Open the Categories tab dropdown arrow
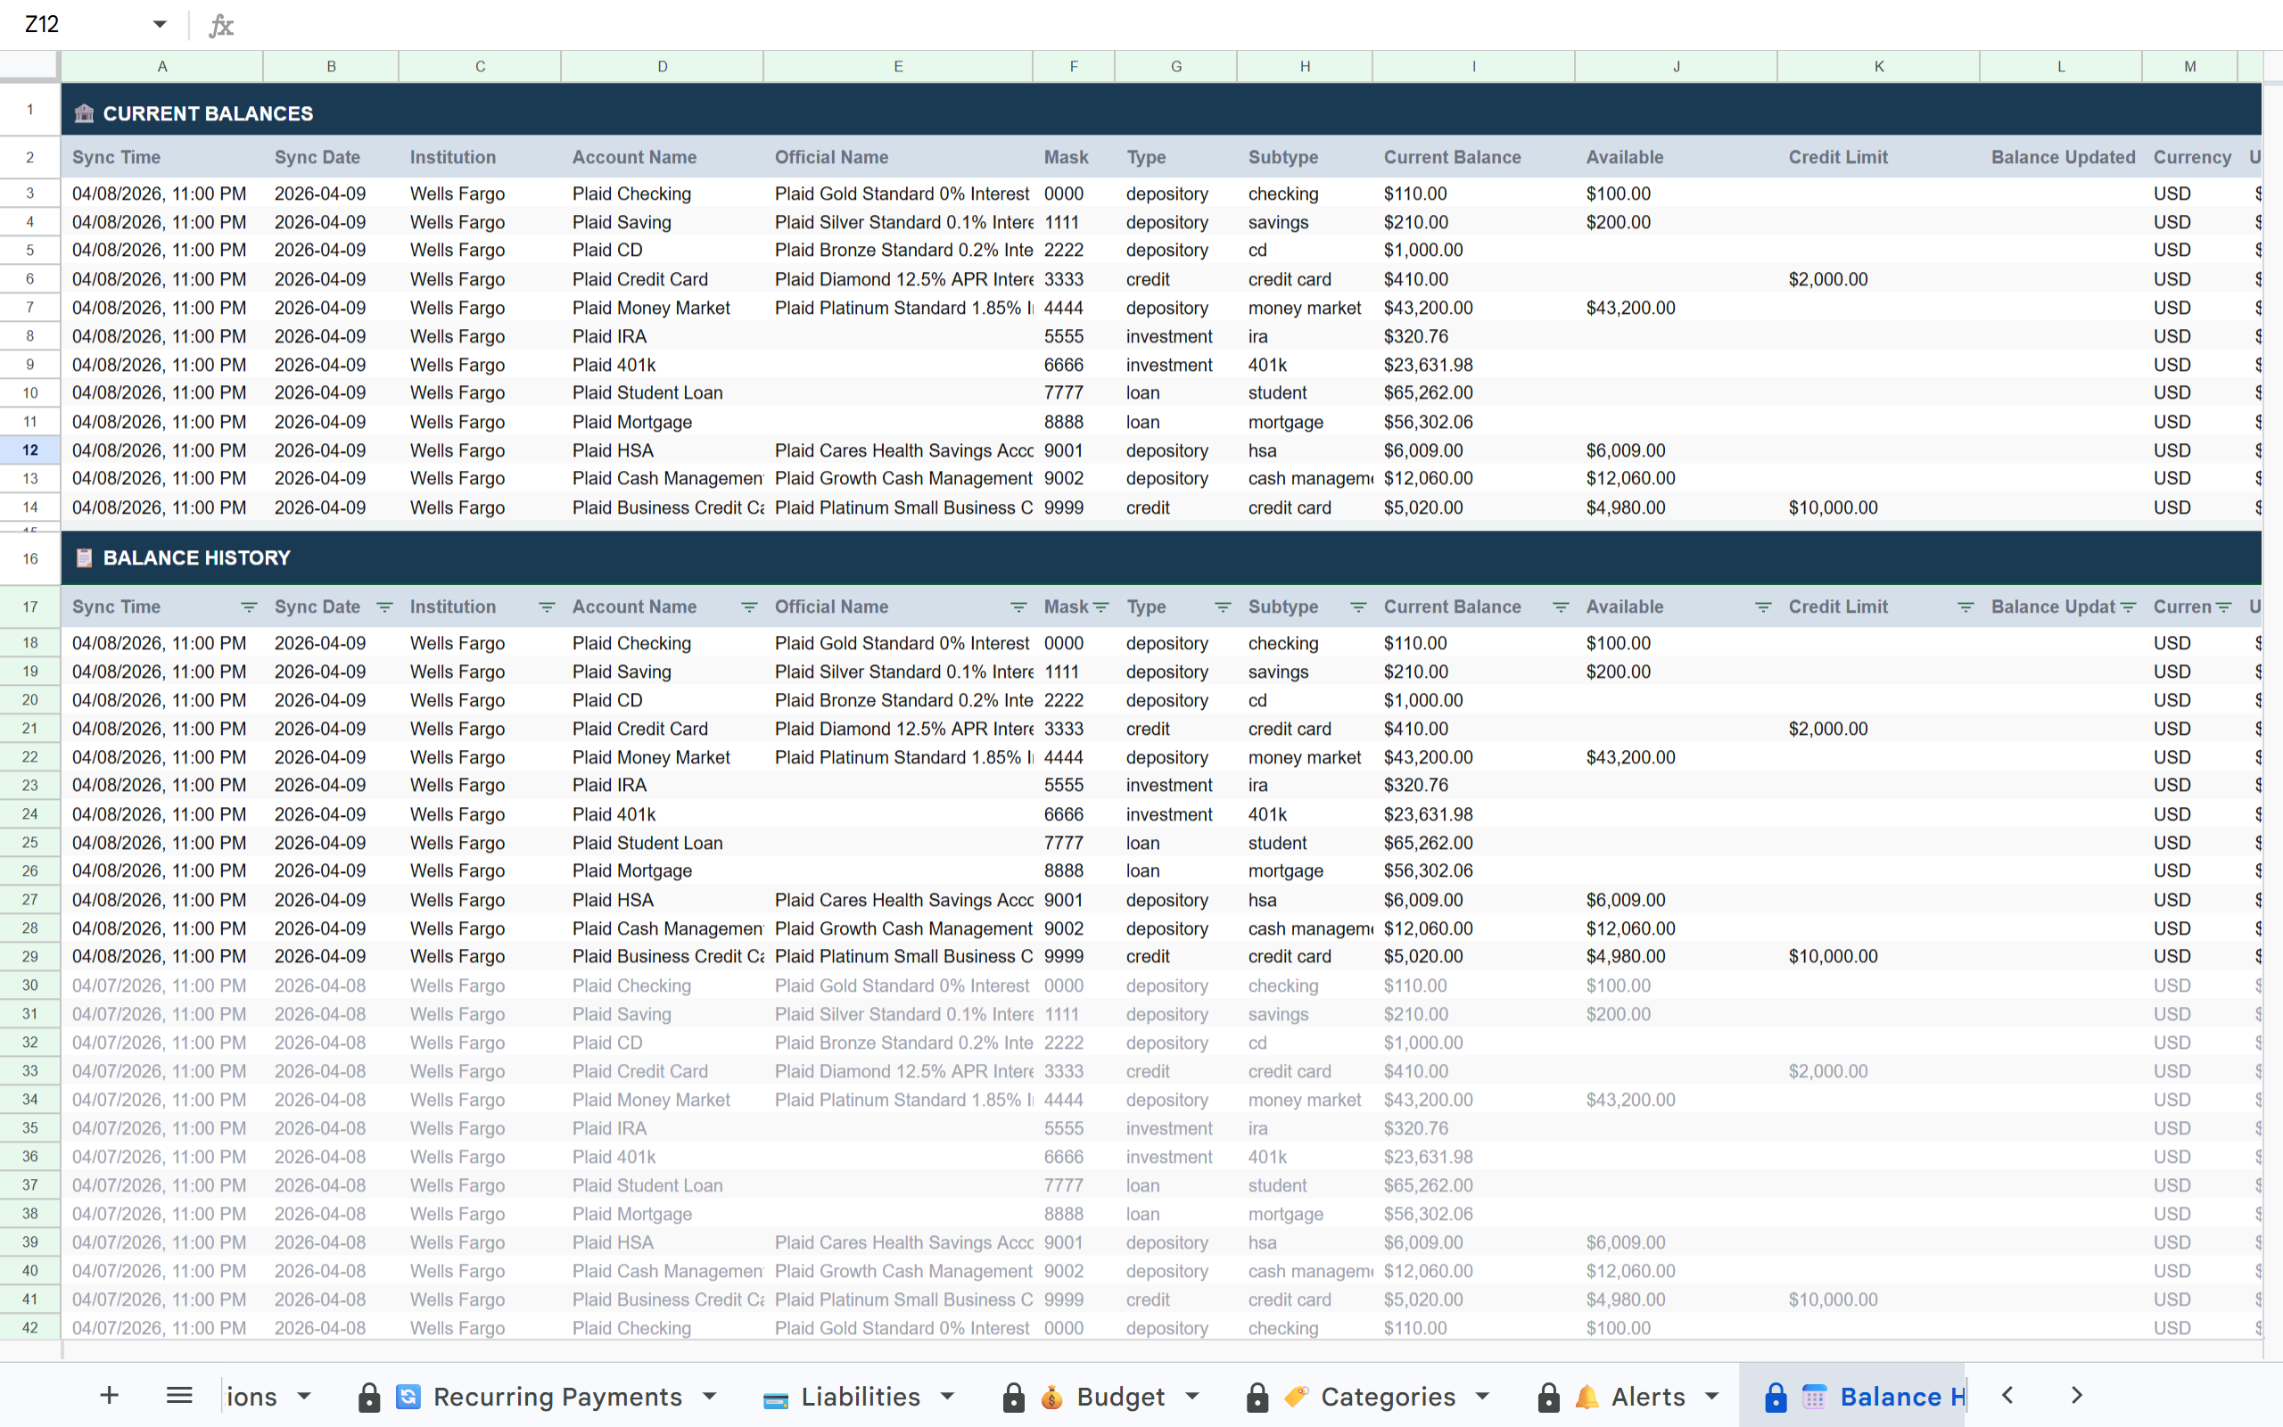The image size is (2283, 1427). click(1483, 1397)
